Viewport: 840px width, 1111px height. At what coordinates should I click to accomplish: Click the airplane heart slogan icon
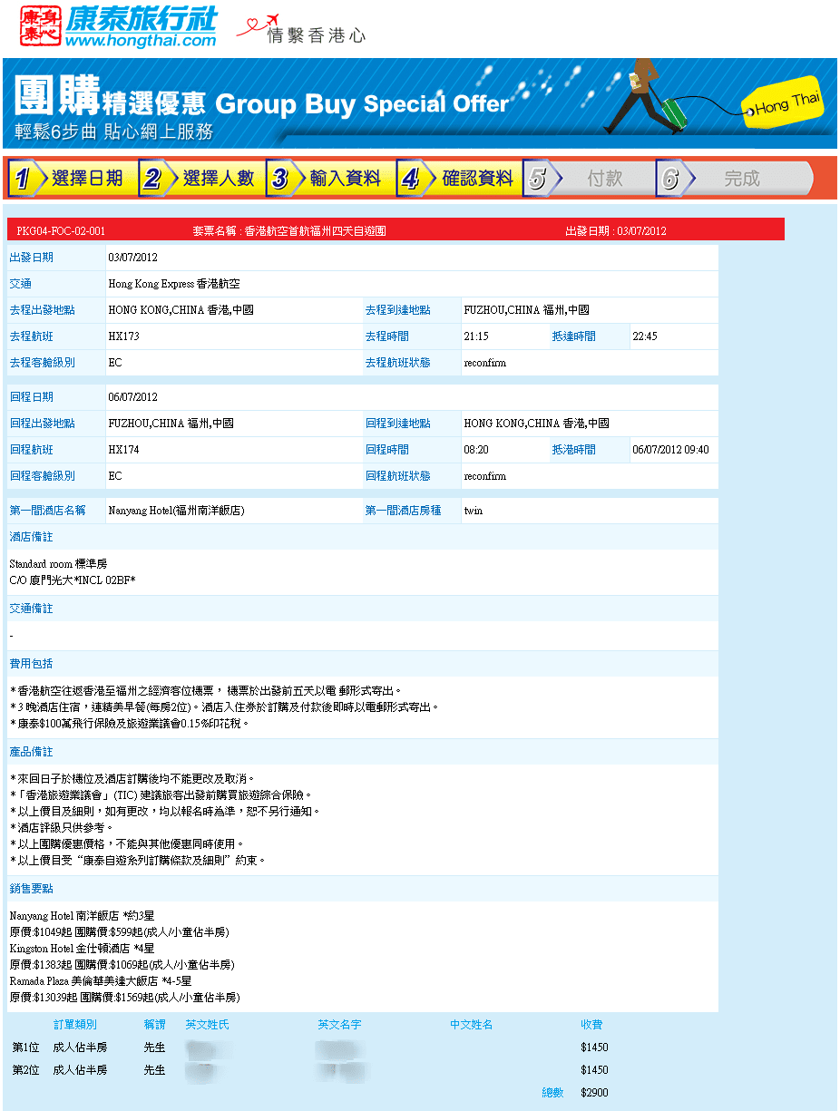[257, 26]
